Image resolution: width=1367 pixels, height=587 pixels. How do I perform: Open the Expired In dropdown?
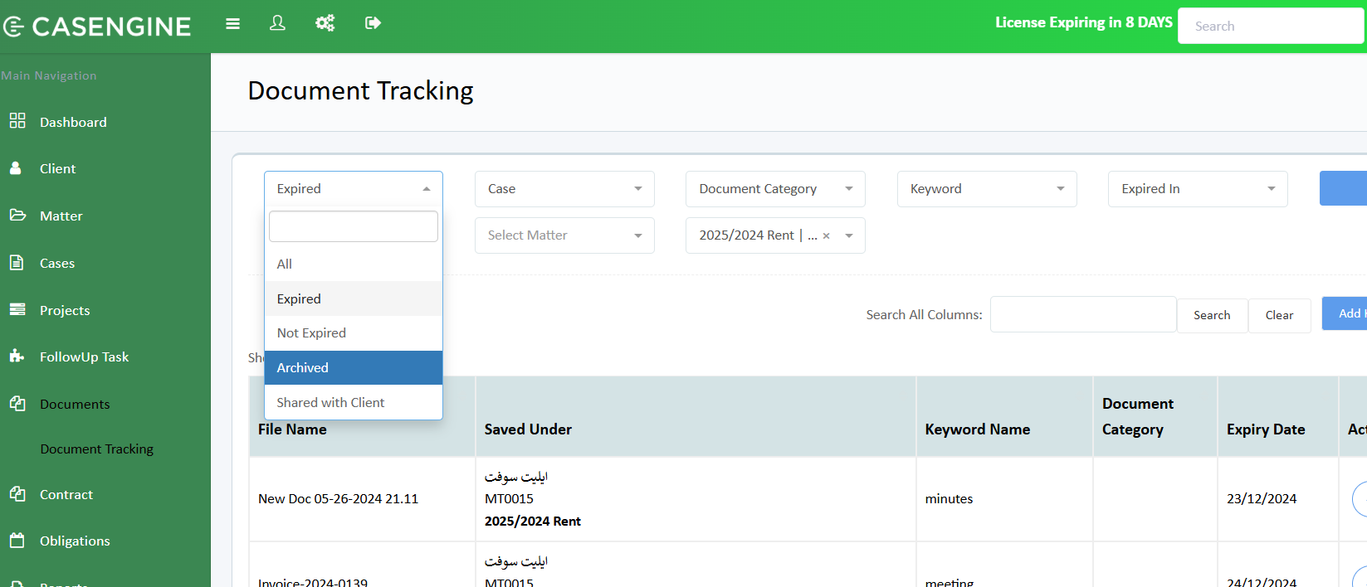1198,189
